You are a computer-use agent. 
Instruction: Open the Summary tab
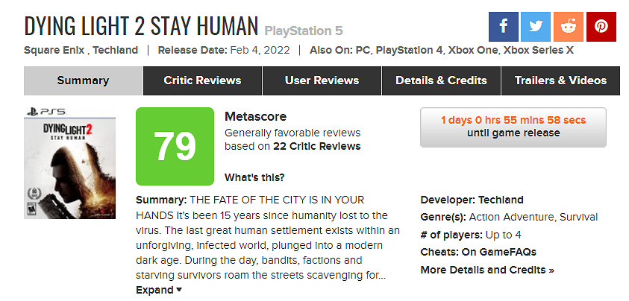coord(83,80)
